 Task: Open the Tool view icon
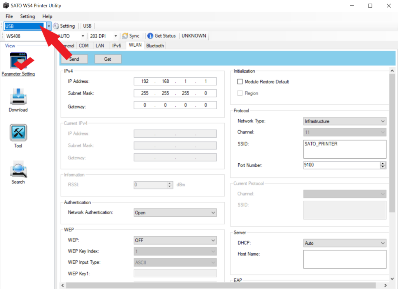tap(18, 133)
